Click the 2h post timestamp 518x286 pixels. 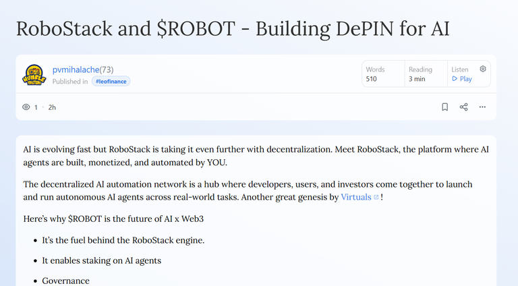click(x=52, y=107)
